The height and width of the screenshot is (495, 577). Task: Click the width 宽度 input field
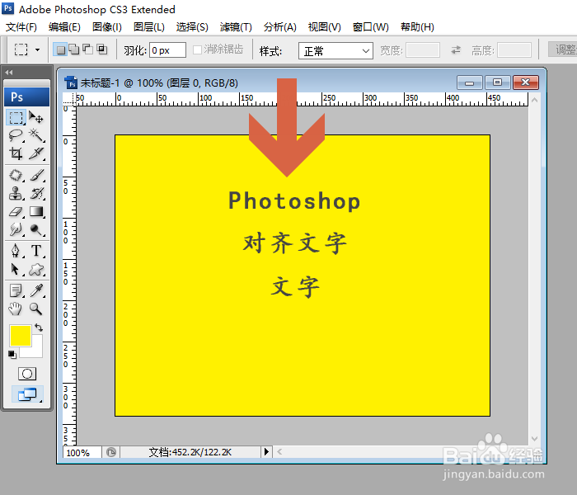[423, 49]
